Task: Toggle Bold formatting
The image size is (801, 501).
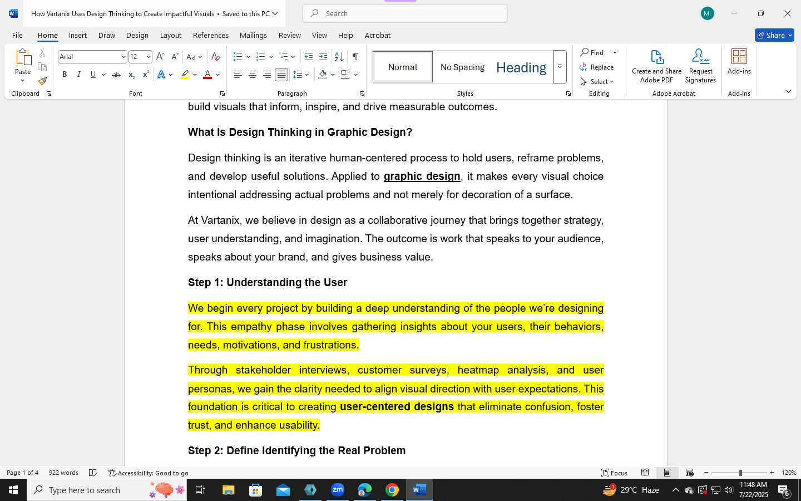Action: point(65,75)
